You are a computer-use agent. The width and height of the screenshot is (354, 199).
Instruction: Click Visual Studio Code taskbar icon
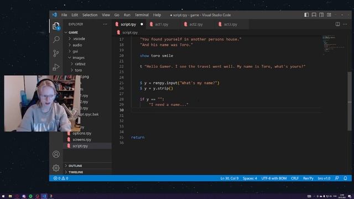tap(44, 196)
